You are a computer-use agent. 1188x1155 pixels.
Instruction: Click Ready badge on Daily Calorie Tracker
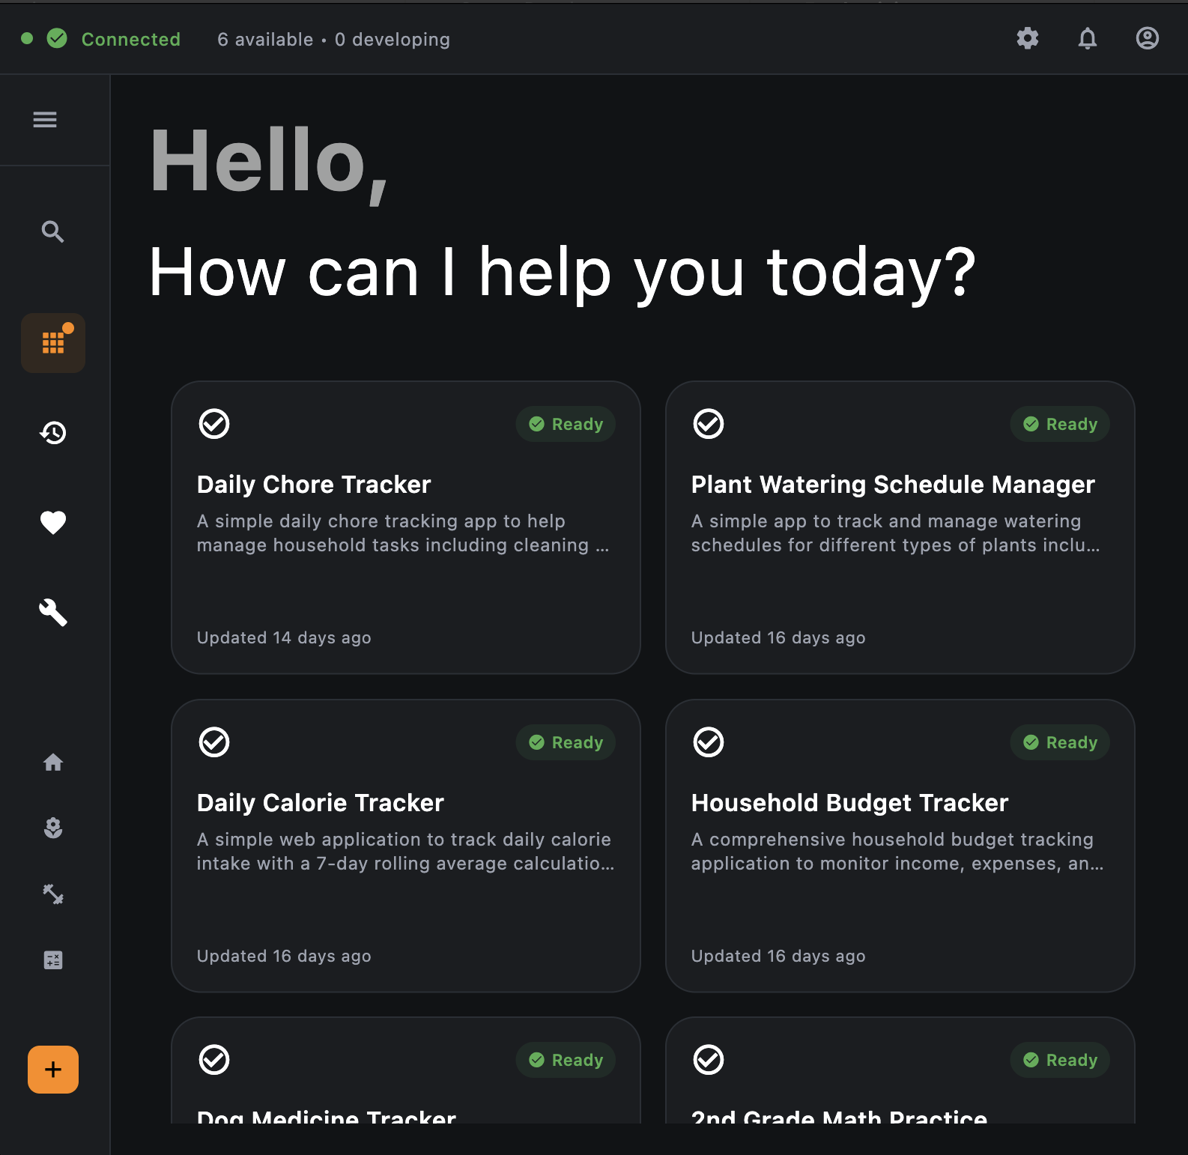(x=566, y=742)
